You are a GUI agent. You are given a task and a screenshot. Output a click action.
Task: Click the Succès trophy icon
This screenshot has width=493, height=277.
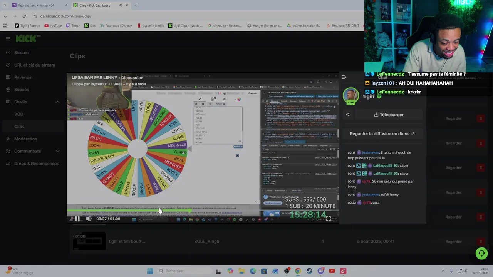(x=8, y=89)
